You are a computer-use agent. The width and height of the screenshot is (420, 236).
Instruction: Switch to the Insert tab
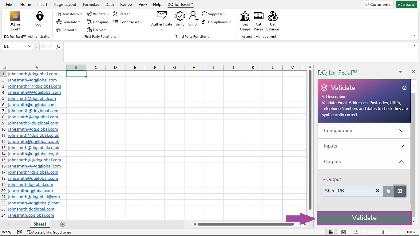pos(42,4)
